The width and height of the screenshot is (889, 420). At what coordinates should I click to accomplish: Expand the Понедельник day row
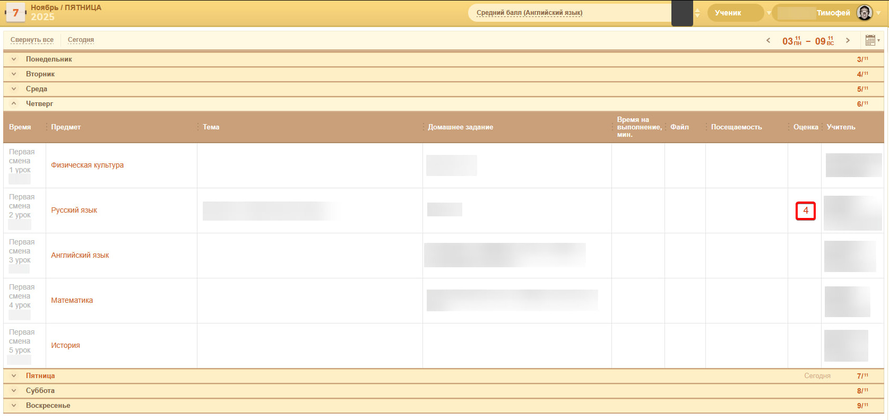click(x=14, y=59)
